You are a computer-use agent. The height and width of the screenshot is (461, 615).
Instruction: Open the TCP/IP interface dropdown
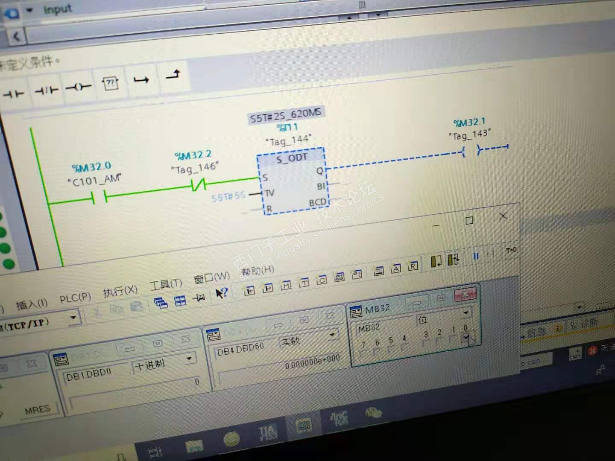coord(73,317)
